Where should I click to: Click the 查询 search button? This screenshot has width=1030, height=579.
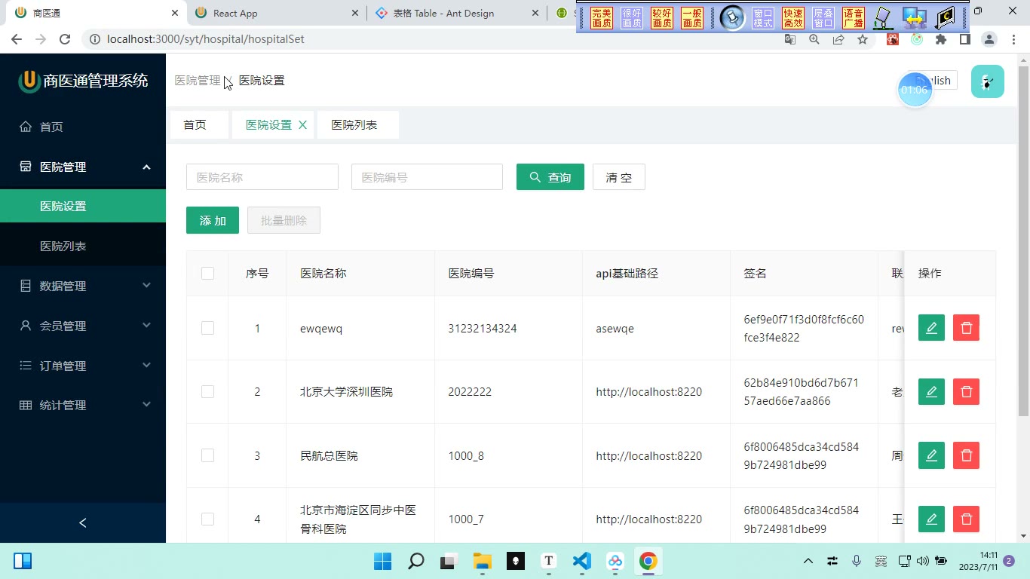coord(550,177)
